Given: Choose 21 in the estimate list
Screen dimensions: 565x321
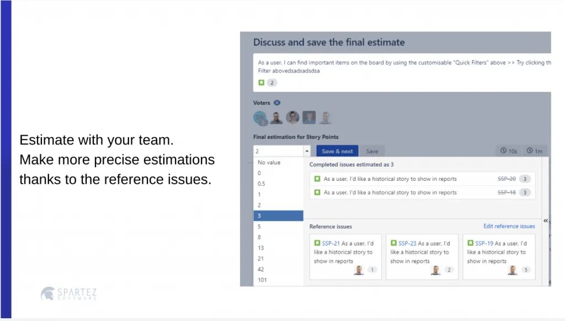Looking at the screenshot, I should tap(279, 259).
